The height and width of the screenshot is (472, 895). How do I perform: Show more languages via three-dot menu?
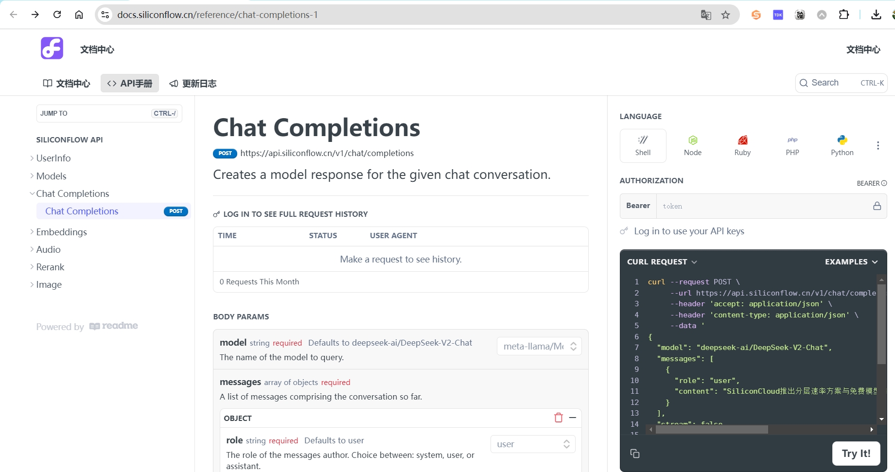(x=878, y=146)
